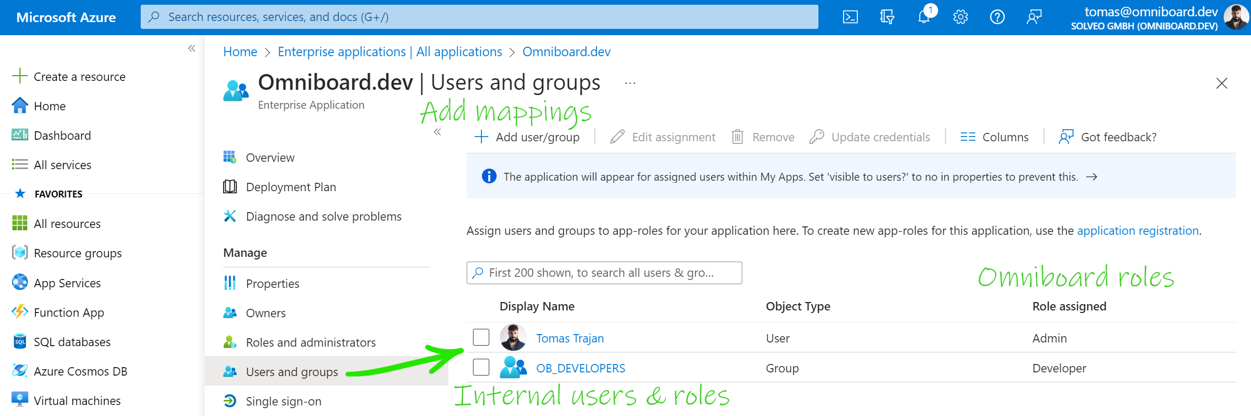Screen dimensions: 1251x416
Task: Select the Tomas Trajan row checkbox
Action: (x=481, y=337)
